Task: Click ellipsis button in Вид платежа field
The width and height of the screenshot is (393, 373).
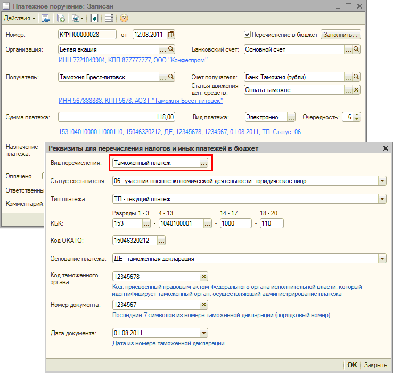Action: click(x=291, y=117)
